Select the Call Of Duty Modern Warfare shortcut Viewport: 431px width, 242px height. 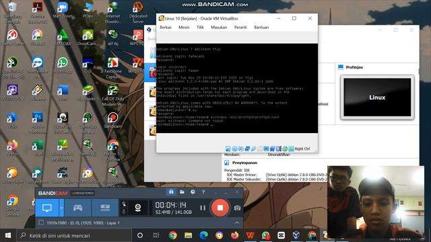[x=112, y=95]
